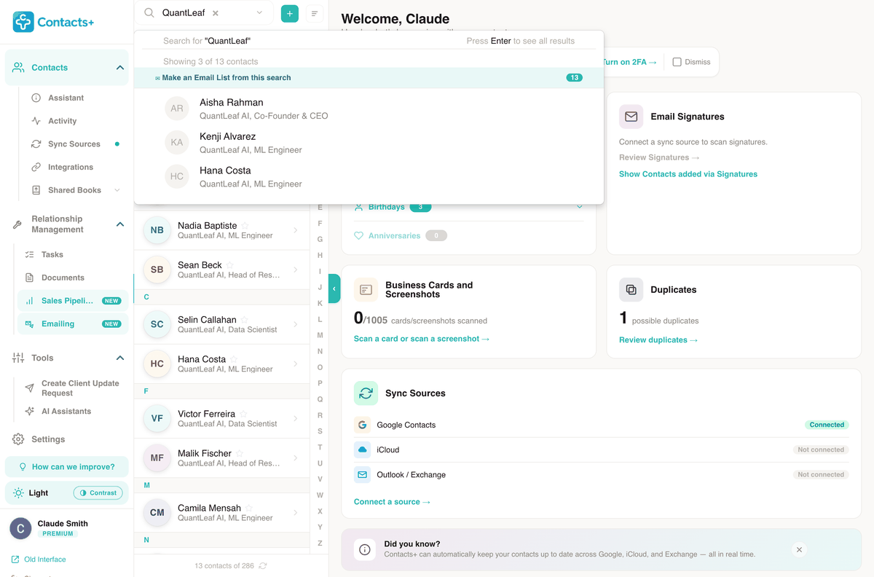Close the Did you know banner
The height and width of the screenshot is (577, 874).
[799, 550]
